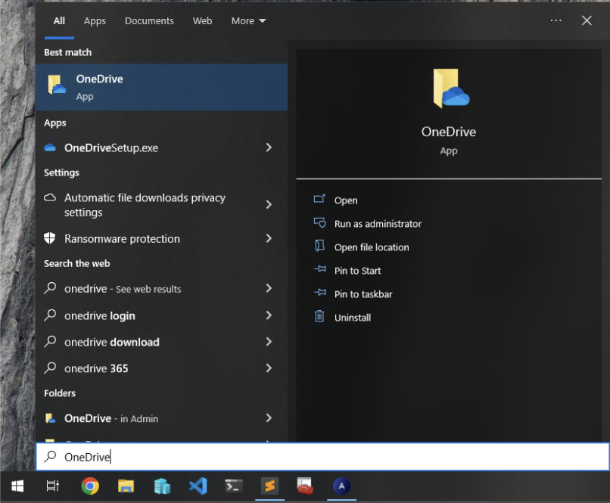Image resolution: width=610 pixels, height=503 pixels.
Task: Close the search panel with X
Action: pos(587,20)
